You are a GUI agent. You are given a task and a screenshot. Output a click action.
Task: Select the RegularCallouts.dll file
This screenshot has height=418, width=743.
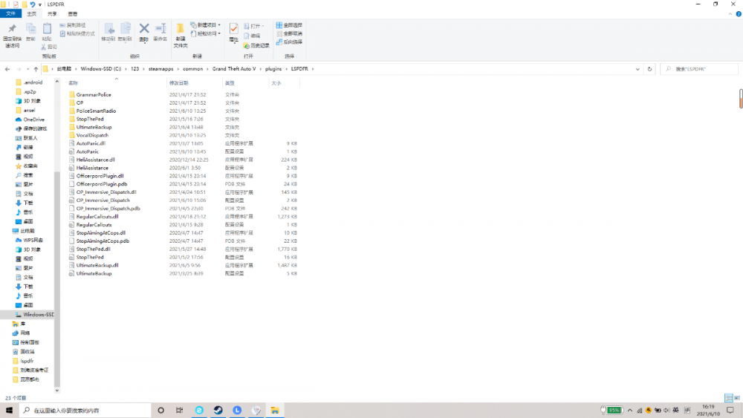pos(97,217)
